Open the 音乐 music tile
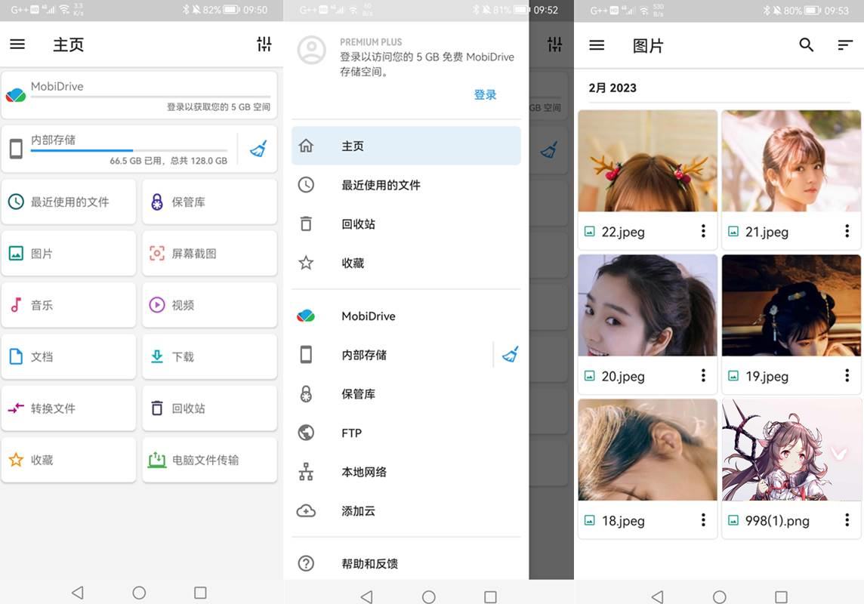864x604 pixels. pos(68,305)
